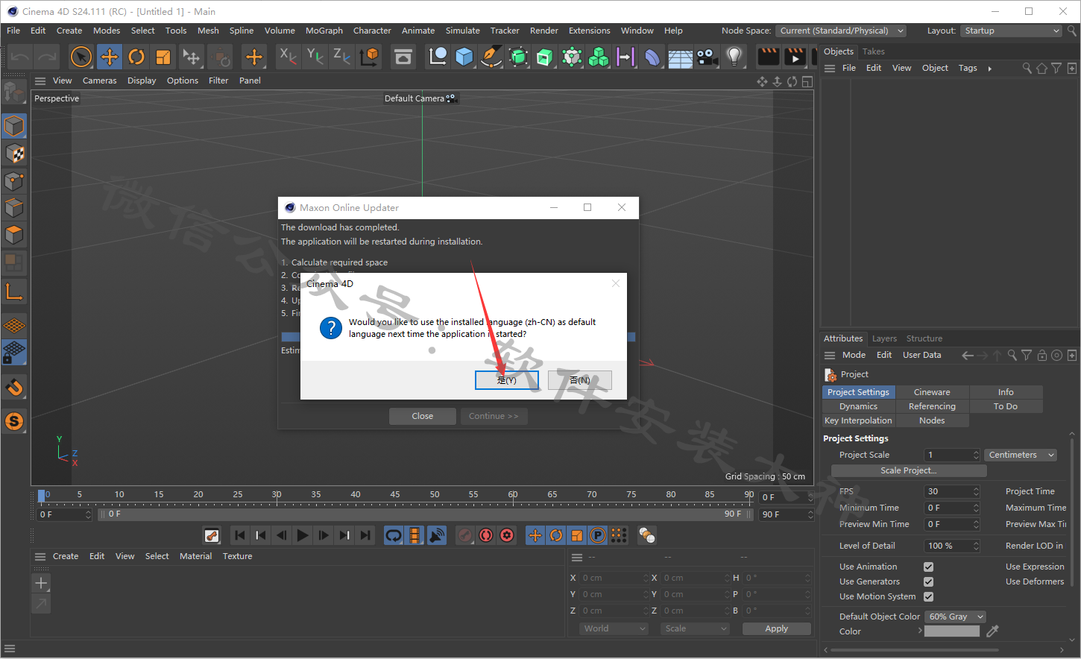This screenshot has width=1081, height=659.
Task: Add a Camera object
Action: tap(707, 56)
